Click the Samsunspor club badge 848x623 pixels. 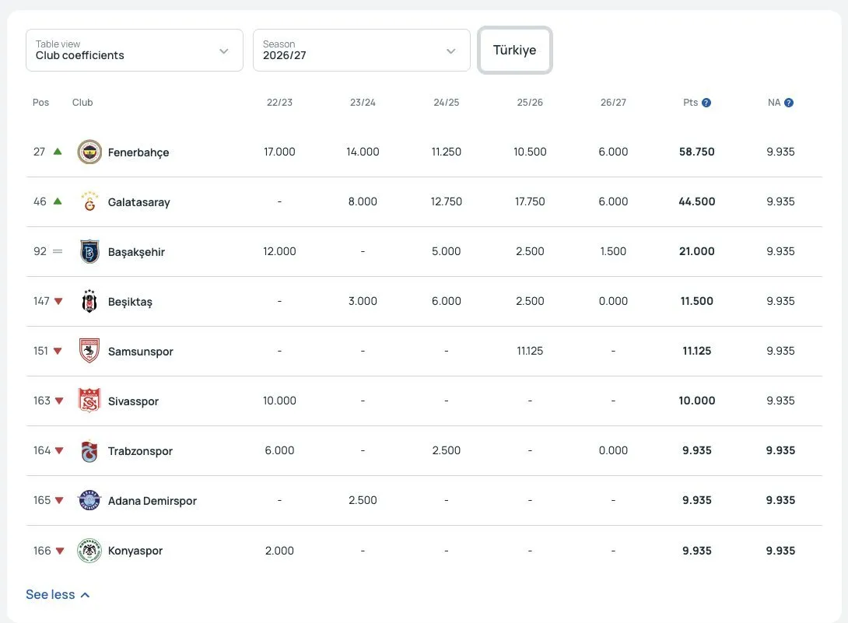tap(89, 351)
